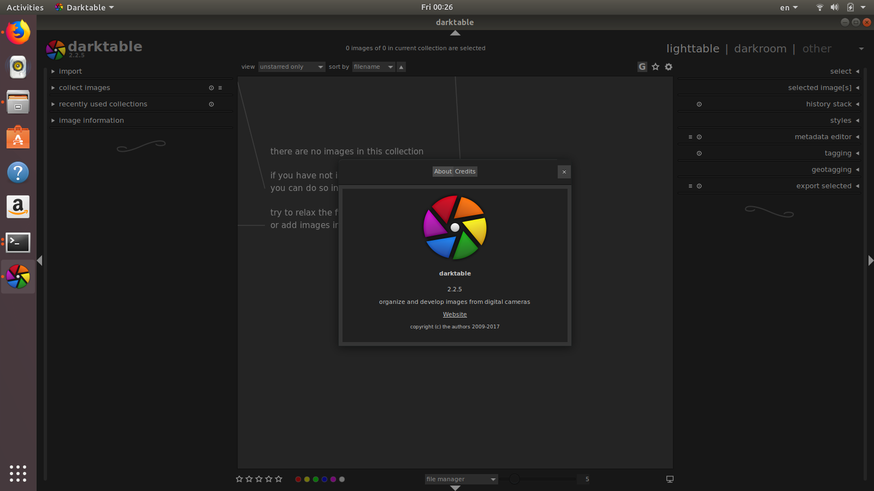Click the yellow color label
This screenshot has width=874, height=491.
pos(307,479)
